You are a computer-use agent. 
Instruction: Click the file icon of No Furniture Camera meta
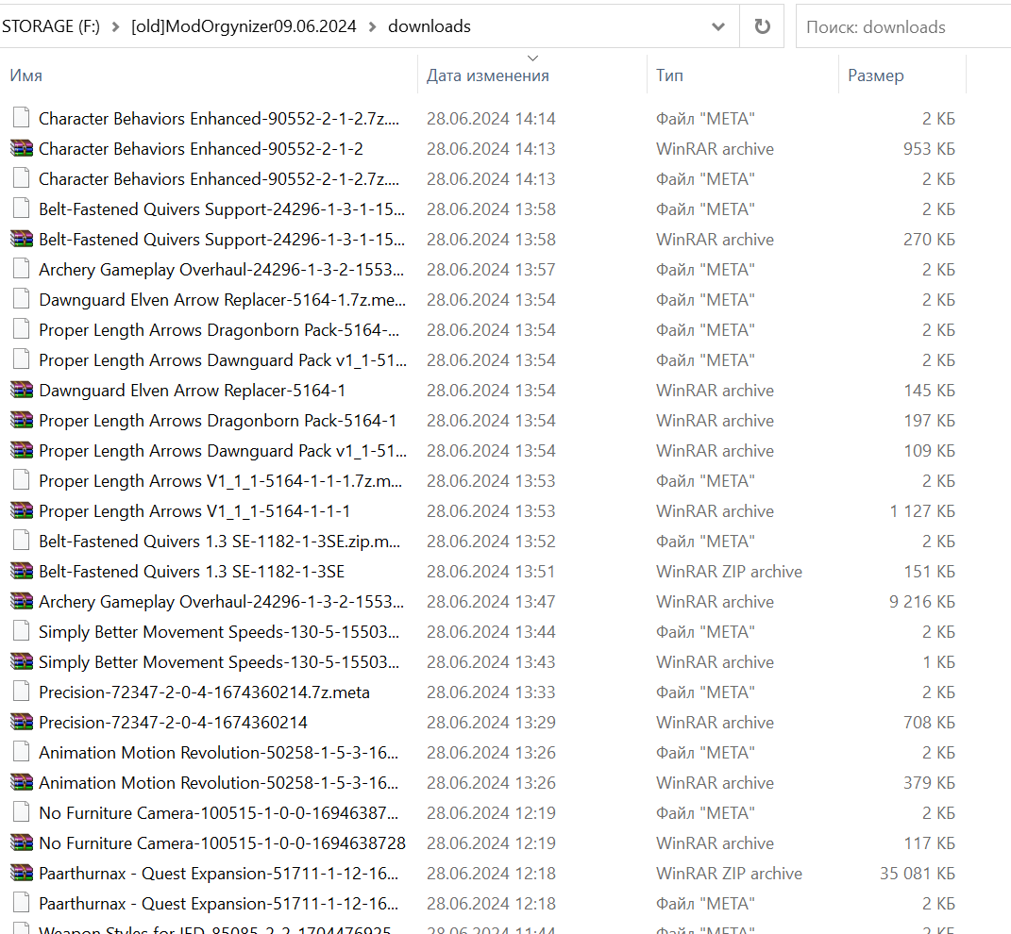pos(22,813)
